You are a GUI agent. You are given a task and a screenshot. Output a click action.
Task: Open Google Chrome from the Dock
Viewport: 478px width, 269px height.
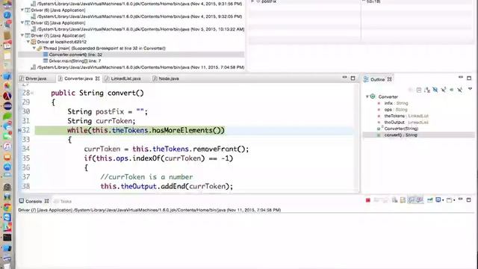pos(7,207)
